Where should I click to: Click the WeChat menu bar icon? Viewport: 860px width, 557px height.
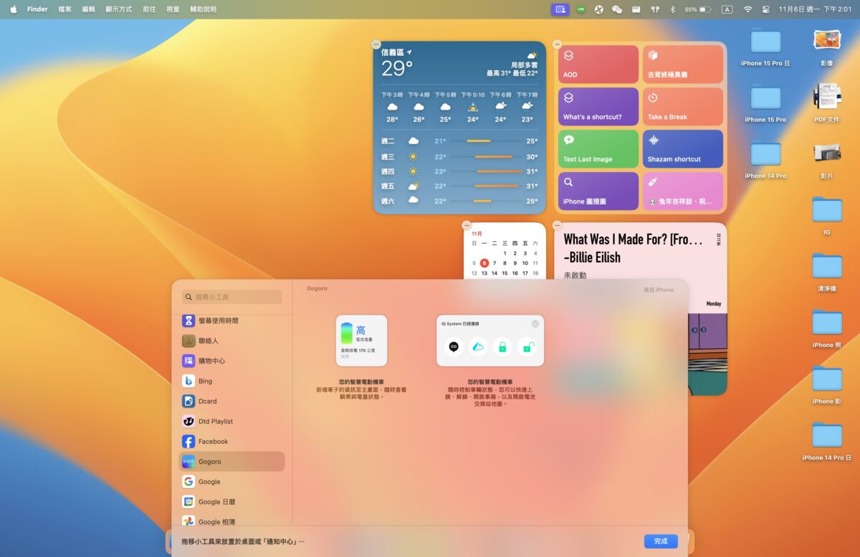617,9
